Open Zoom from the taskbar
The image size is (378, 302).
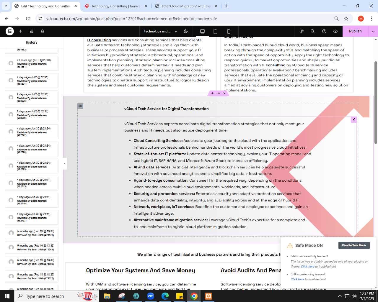pos(151,296)
